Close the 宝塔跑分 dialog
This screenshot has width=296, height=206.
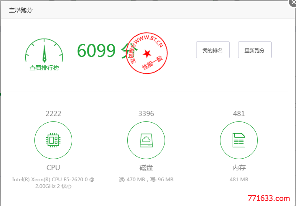pyautogui.click(x=293, y=3)
